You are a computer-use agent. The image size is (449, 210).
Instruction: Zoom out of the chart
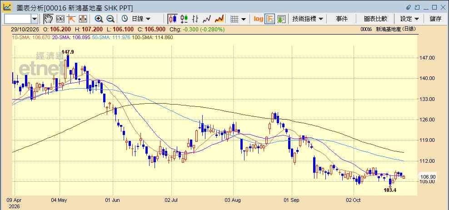point(110,19)
